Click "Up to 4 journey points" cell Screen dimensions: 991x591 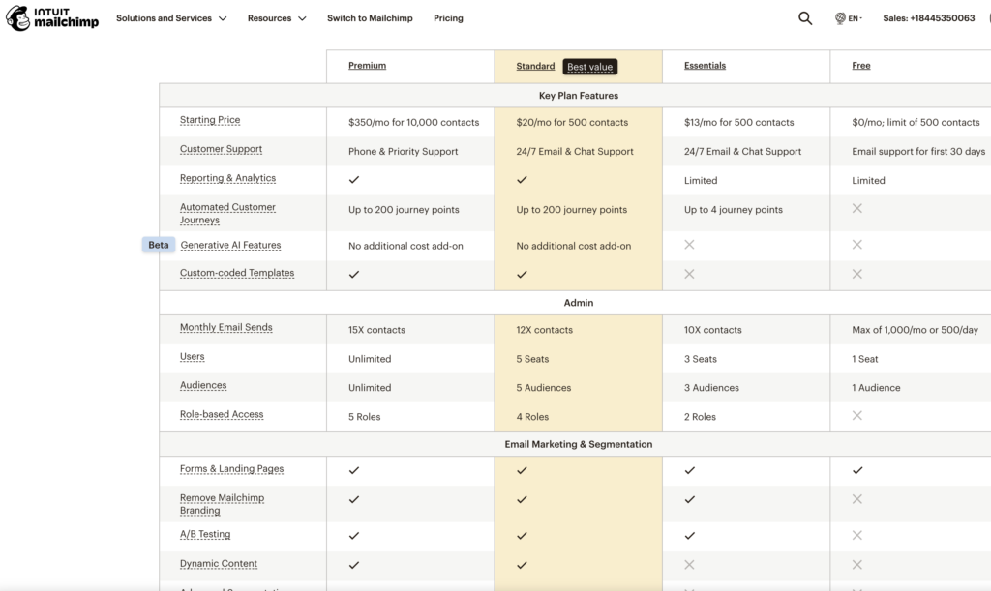[734, 210]
